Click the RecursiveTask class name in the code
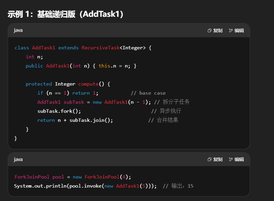The width and height of the screenshot is (274, 201). coord(100,48)
